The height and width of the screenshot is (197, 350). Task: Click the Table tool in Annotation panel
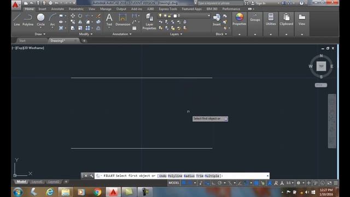click(134, 28)
